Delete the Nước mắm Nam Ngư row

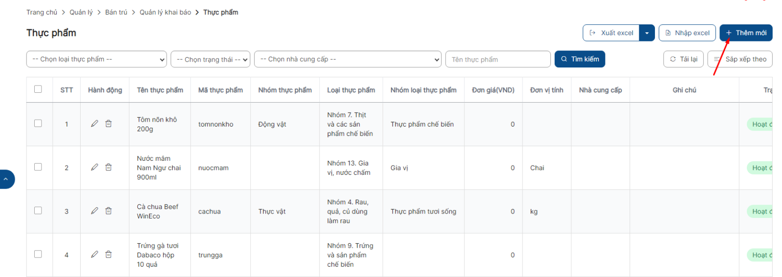109,167
